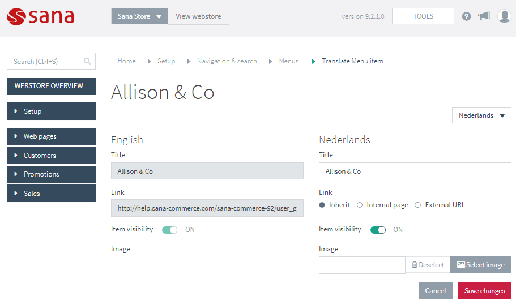Open the announcements megaphone icon
This screenshot has width=516, height=305.
click(x=484, y=16)
